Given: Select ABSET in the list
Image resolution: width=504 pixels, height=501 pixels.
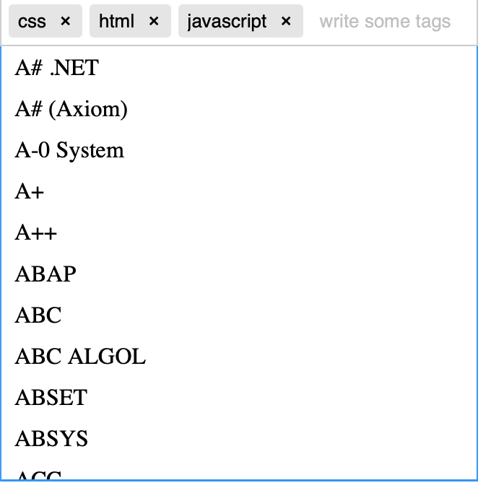Looking at the screenshot, I should click(239, 397).
